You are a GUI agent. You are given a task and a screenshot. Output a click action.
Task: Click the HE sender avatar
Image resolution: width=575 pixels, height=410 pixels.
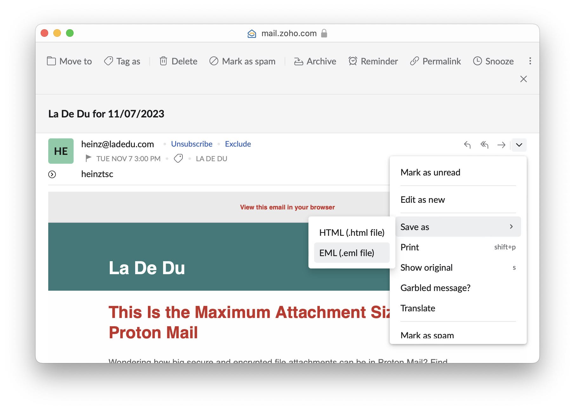click(61, 151)
